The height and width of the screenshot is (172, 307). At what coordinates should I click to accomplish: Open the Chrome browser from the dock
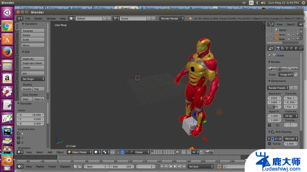tap(7, 26)
